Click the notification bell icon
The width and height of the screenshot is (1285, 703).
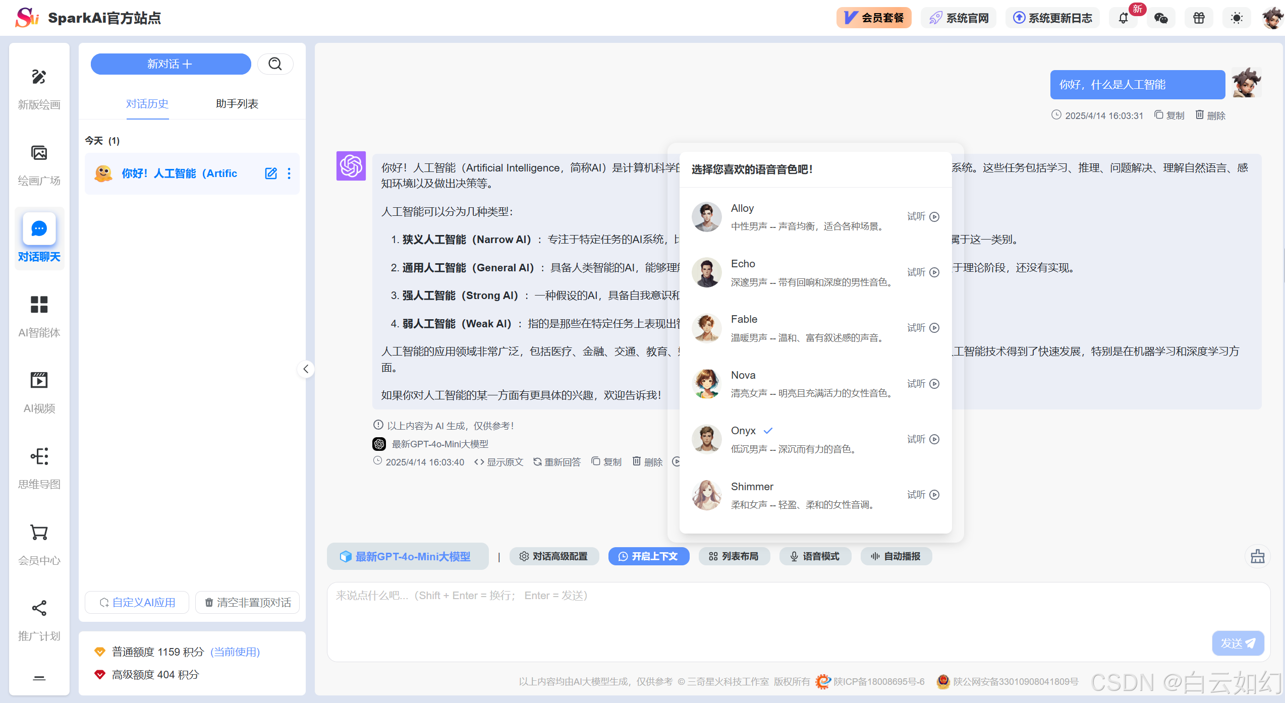click(x=1123, y=18)
